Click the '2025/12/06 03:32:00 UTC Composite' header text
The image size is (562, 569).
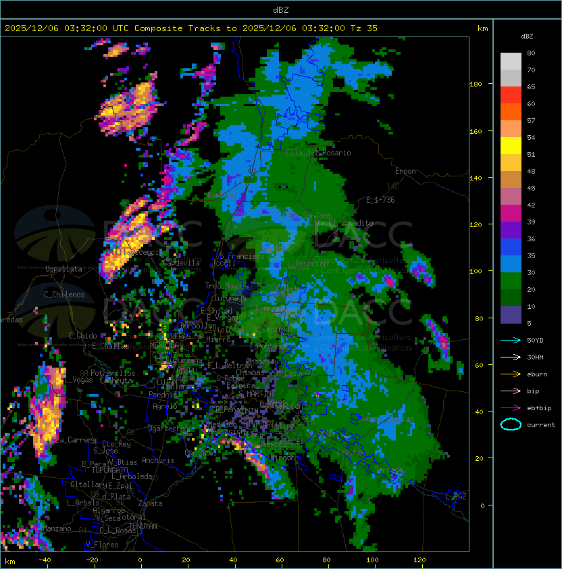pos(94,28)
